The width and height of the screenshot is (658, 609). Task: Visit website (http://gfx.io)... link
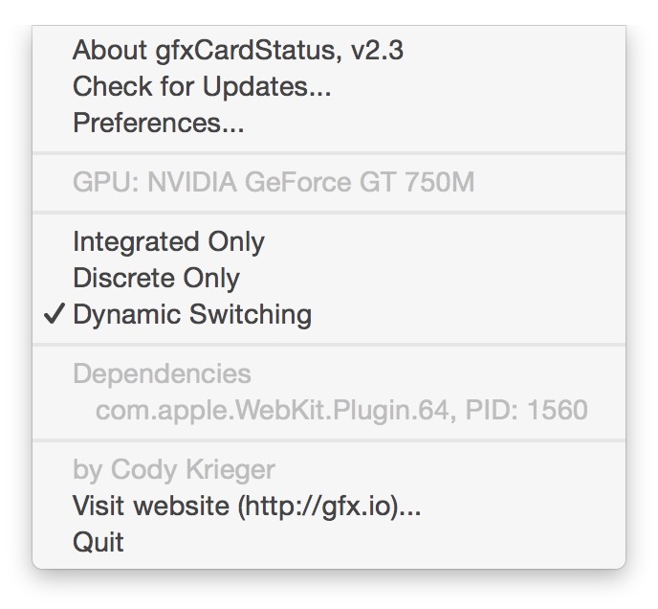click(247, 506)
